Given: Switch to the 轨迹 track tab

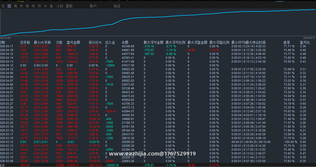Looking at the screenshot, I should click(x=117, y=6).
